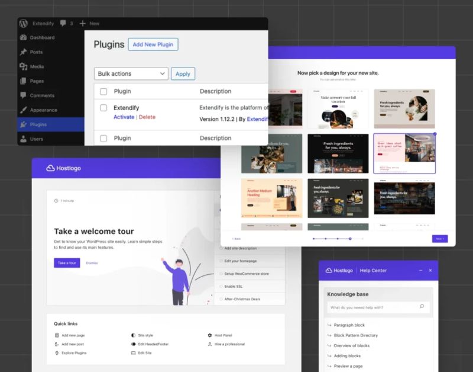
Task: Click the WordPress logo in admin bar
Action: 24,23
